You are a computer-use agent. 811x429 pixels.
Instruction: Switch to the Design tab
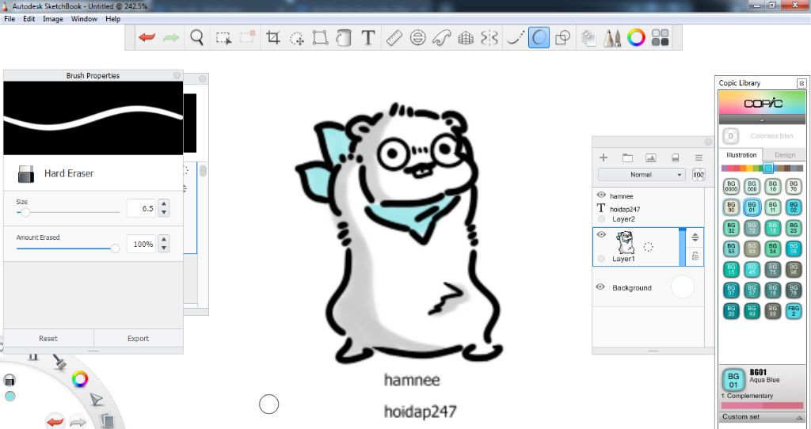click(785, 154)
